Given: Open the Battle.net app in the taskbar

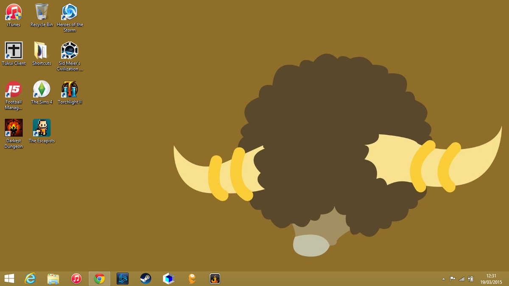Looking at the screenshot, I should [x=123, y=278].
